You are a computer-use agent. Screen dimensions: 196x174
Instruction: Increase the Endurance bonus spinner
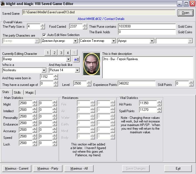(x=54, y=122)
